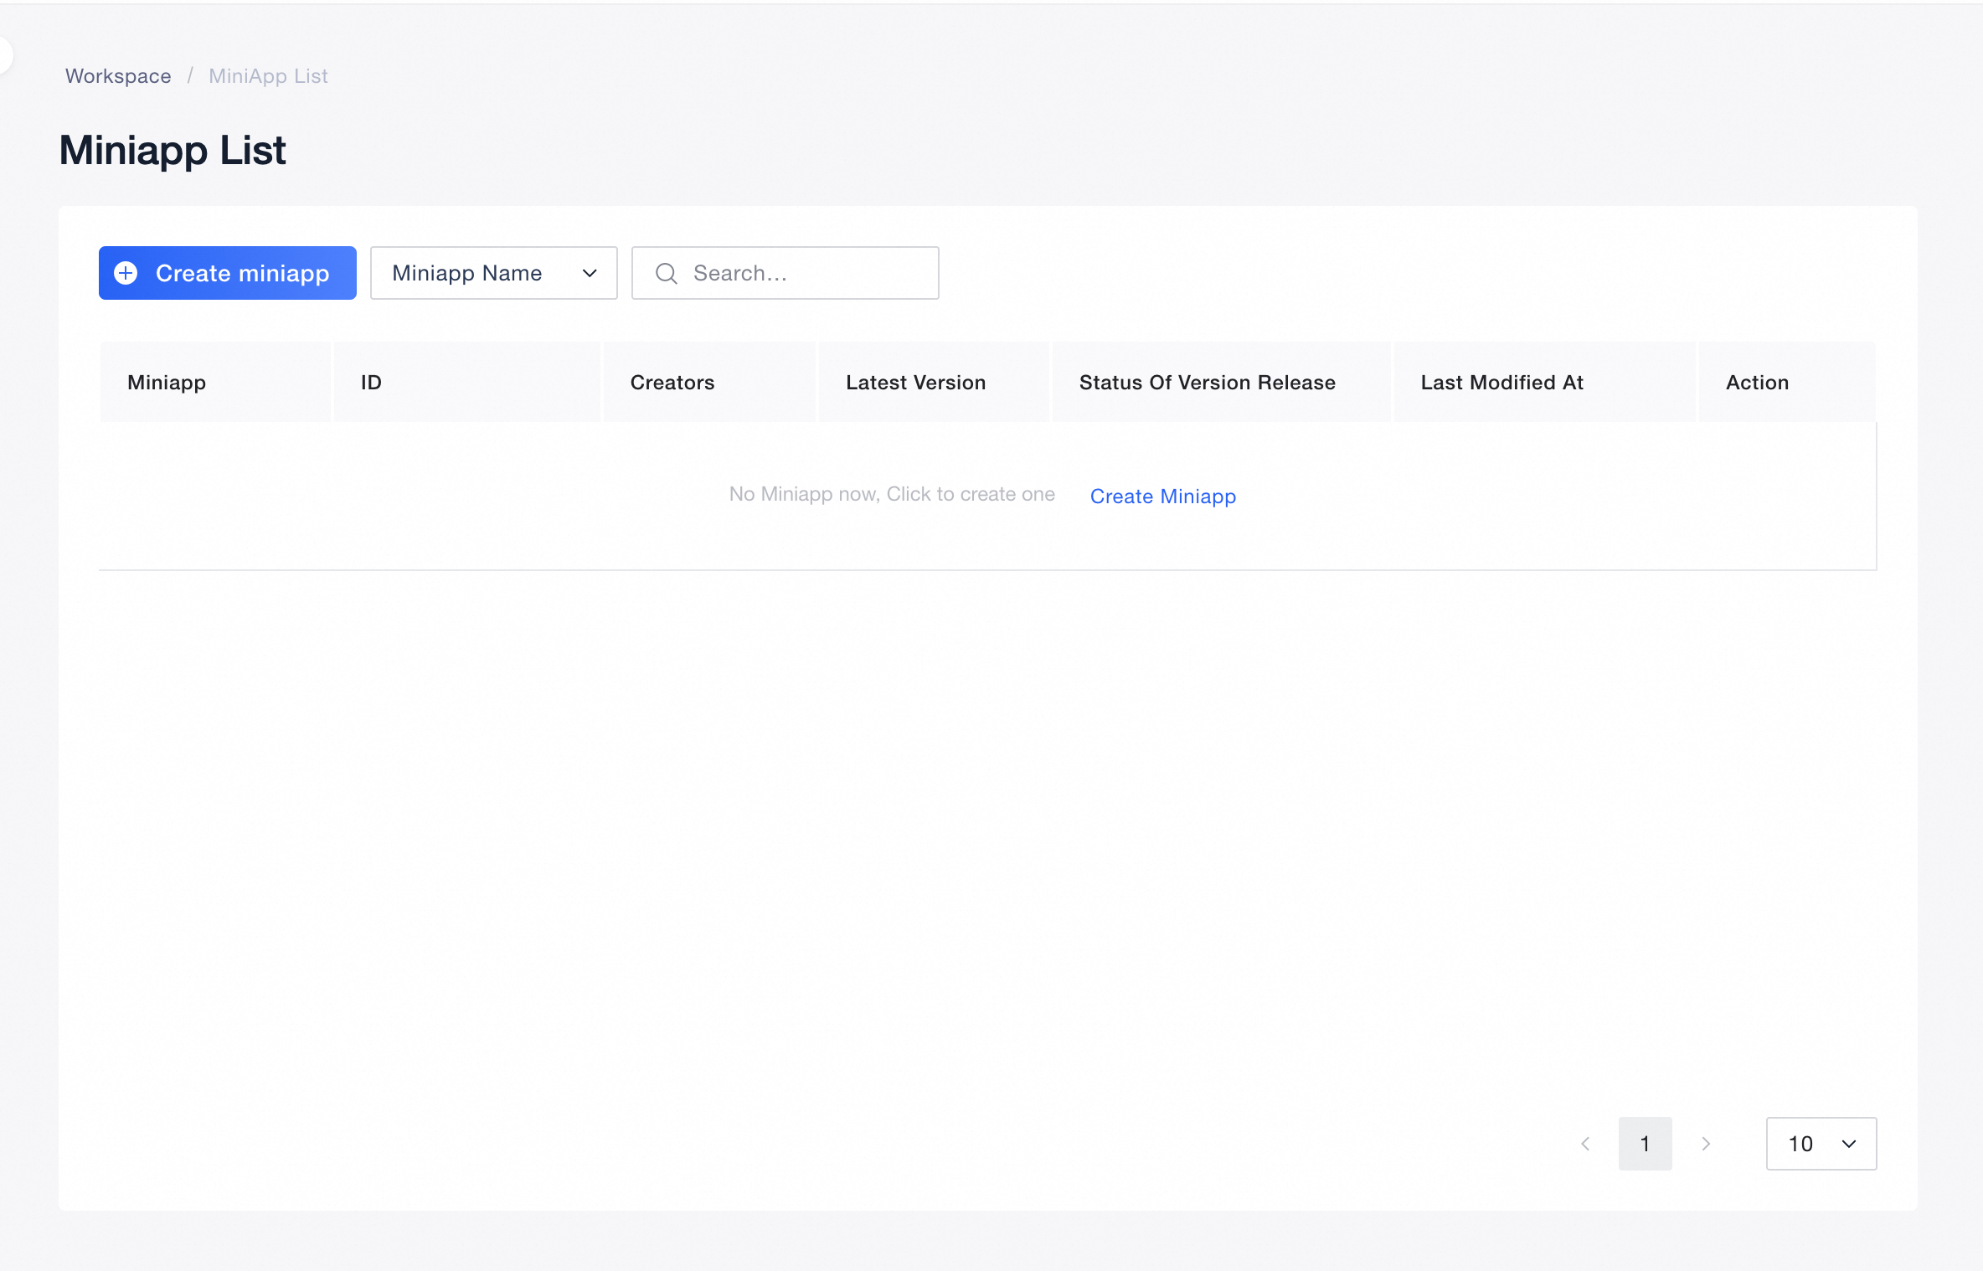Click Status Of Version Release header
Image resolution: width=1983 pixels, height=1271 pixels.
click(1221, 382)
